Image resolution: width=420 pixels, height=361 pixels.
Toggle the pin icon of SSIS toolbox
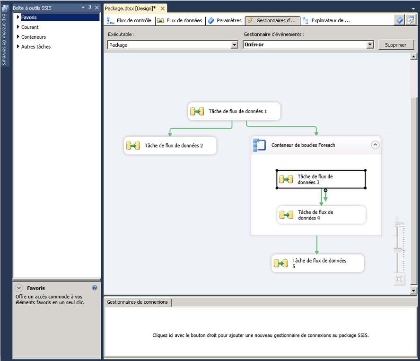(x=90, y=8)
